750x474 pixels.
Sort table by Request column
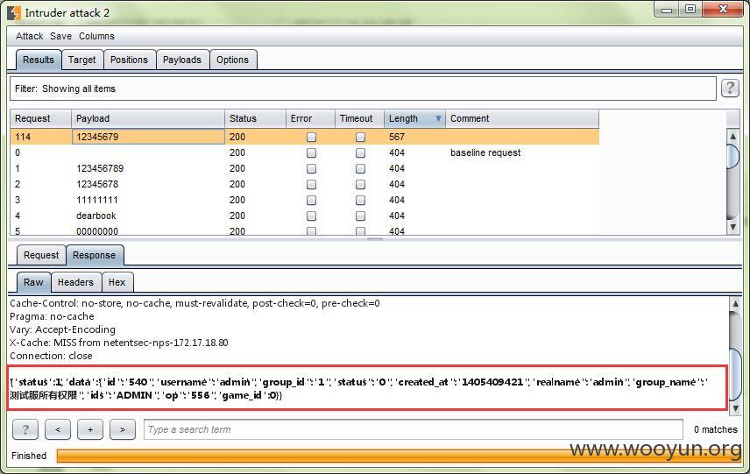(40, 118)
